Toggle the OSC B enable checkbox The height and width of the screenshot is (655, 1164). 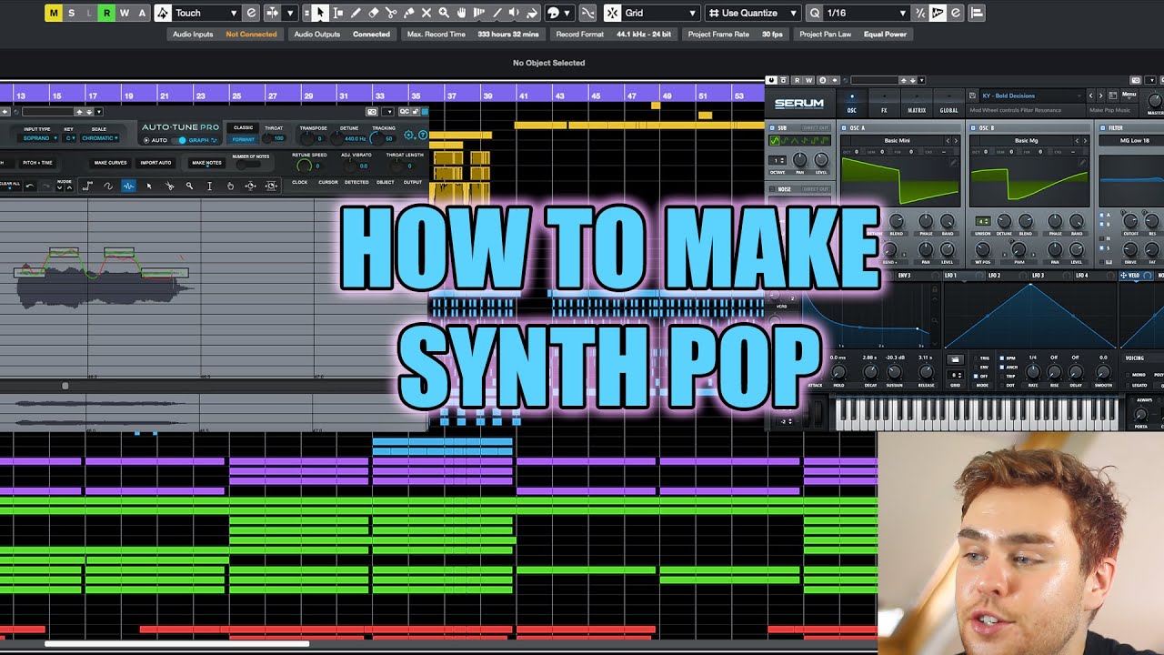[x=973, y=128]
